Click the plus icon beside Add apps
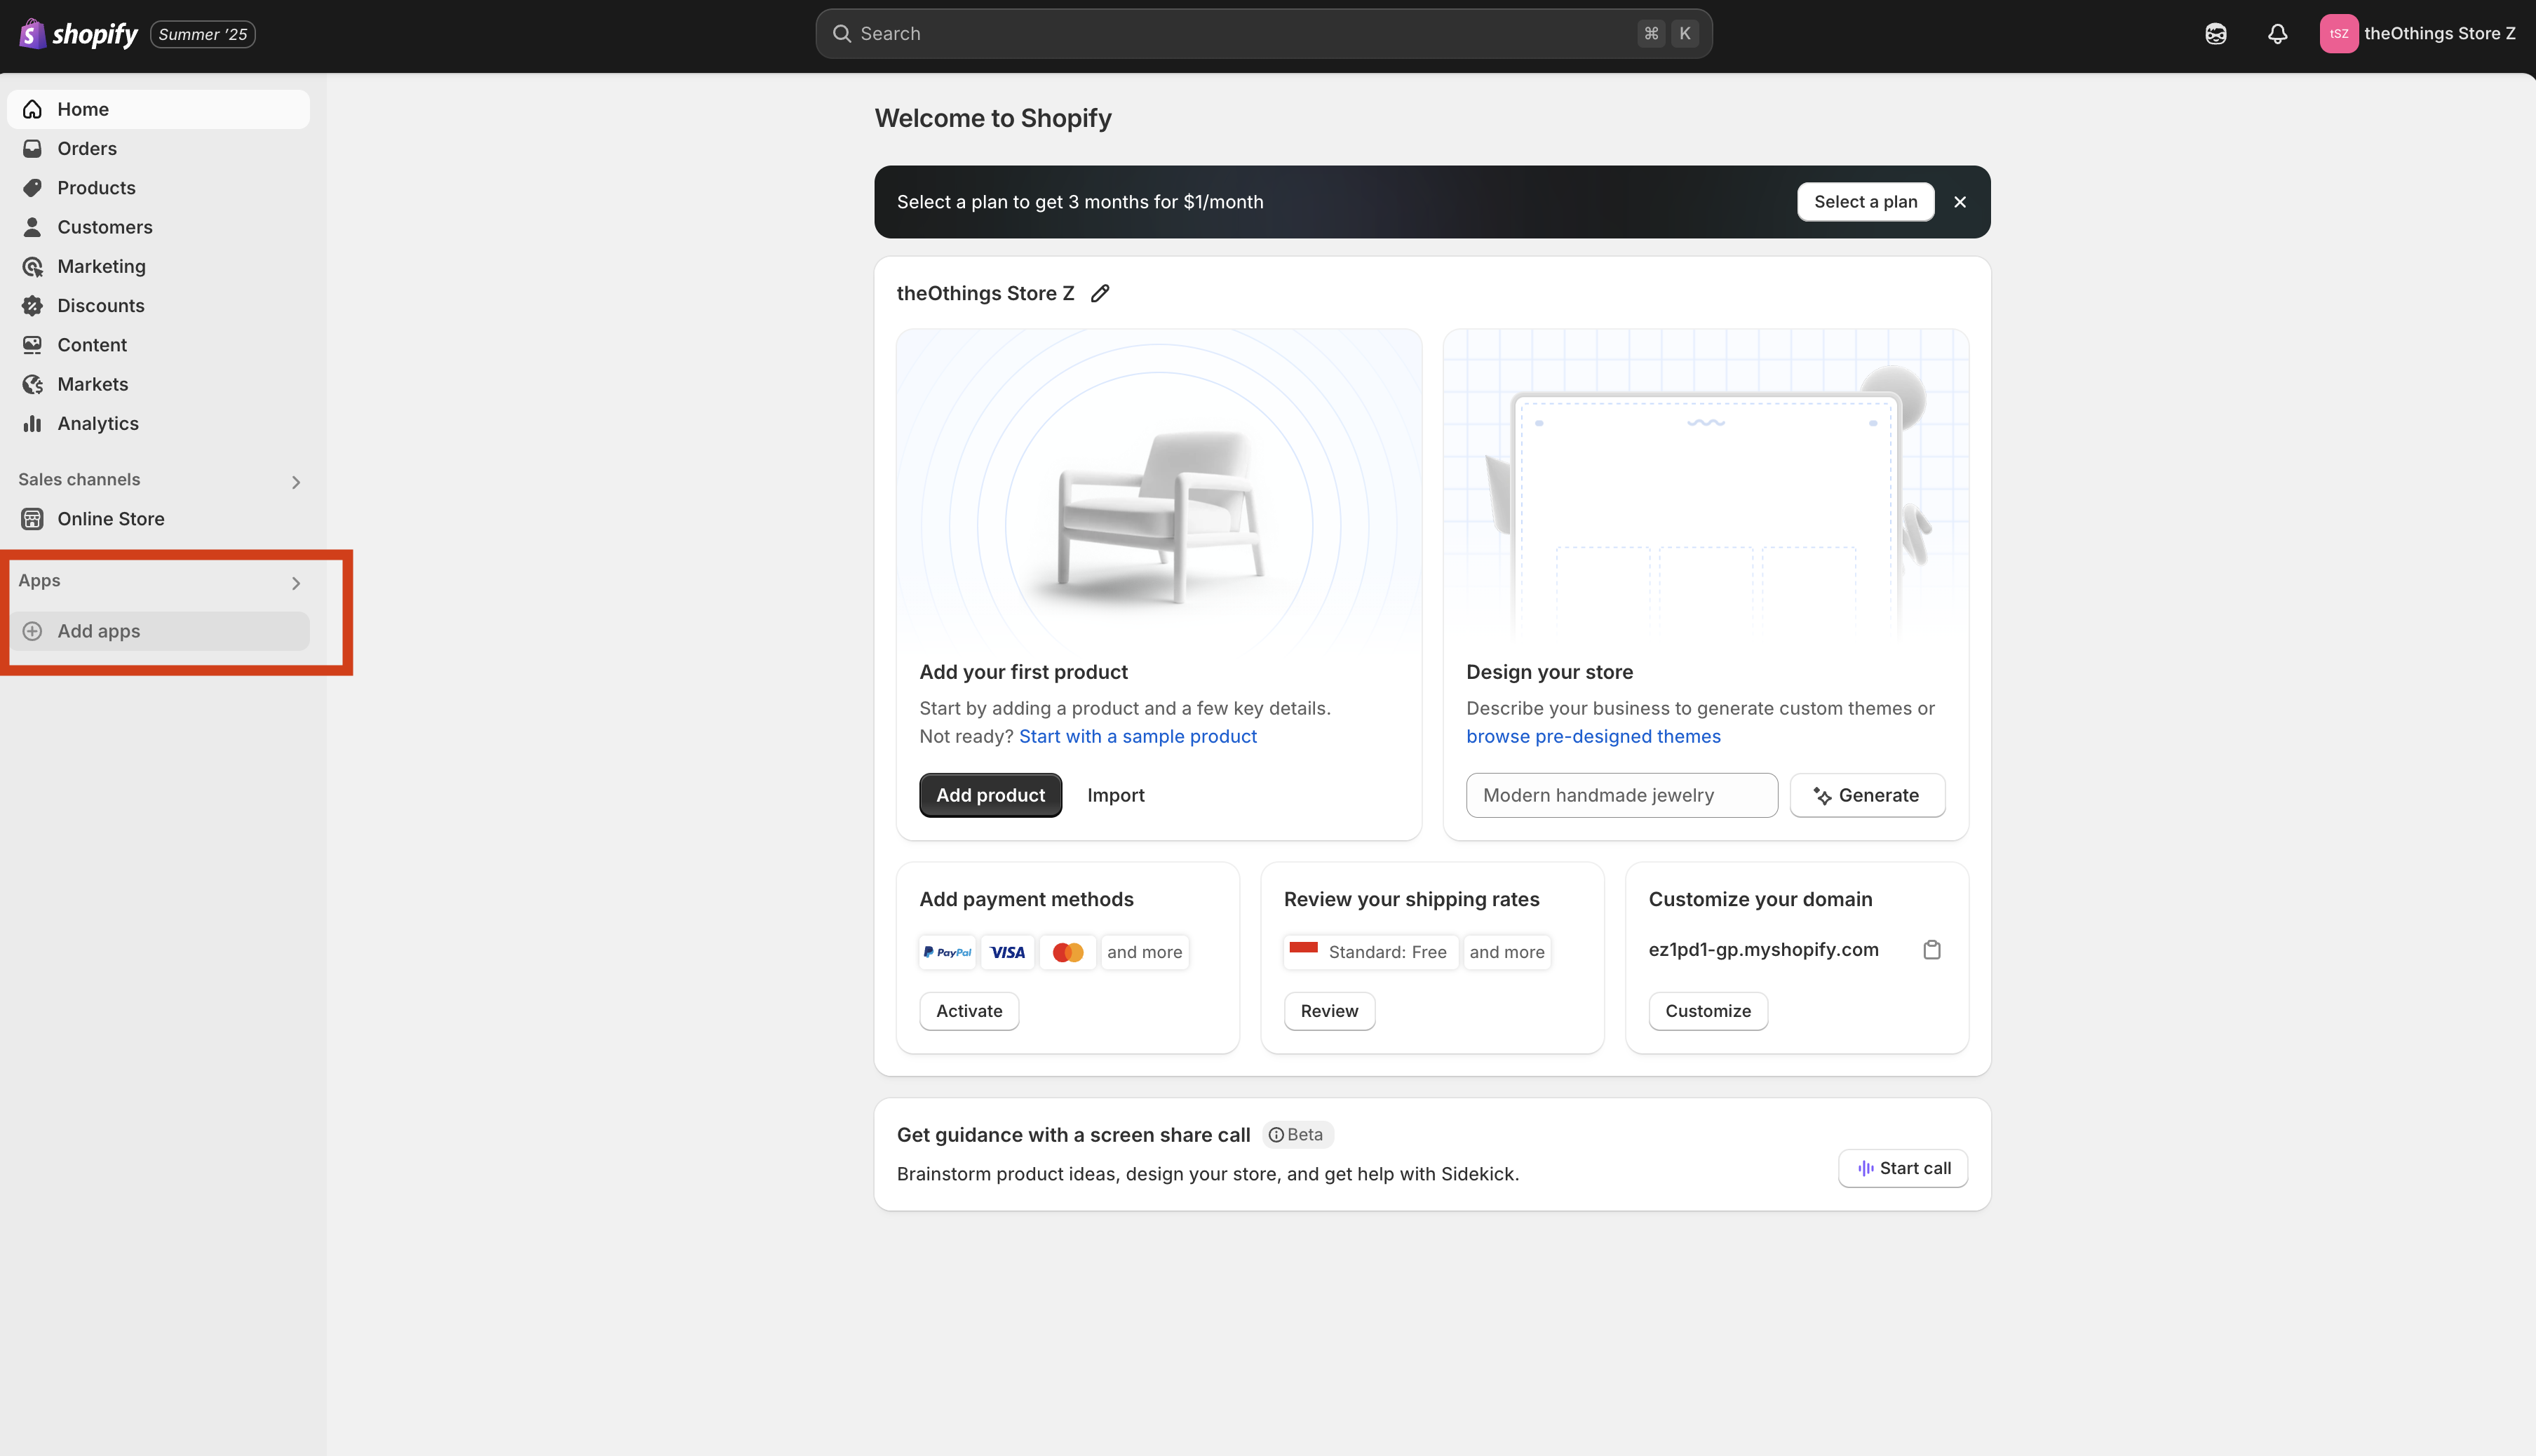The width and height of the screenshot is (2536, 1456). (32, 631)
